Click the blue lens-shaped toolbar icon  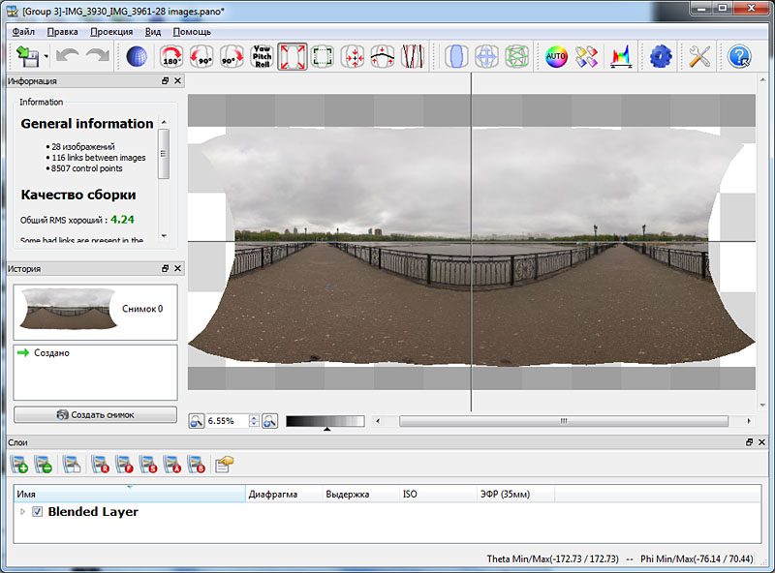click(456, 56)
